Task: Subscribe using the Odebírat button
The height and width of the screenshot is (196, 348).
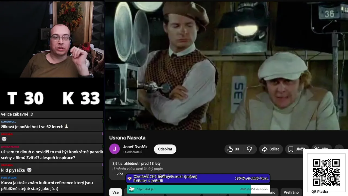Action: coord(165,149)
